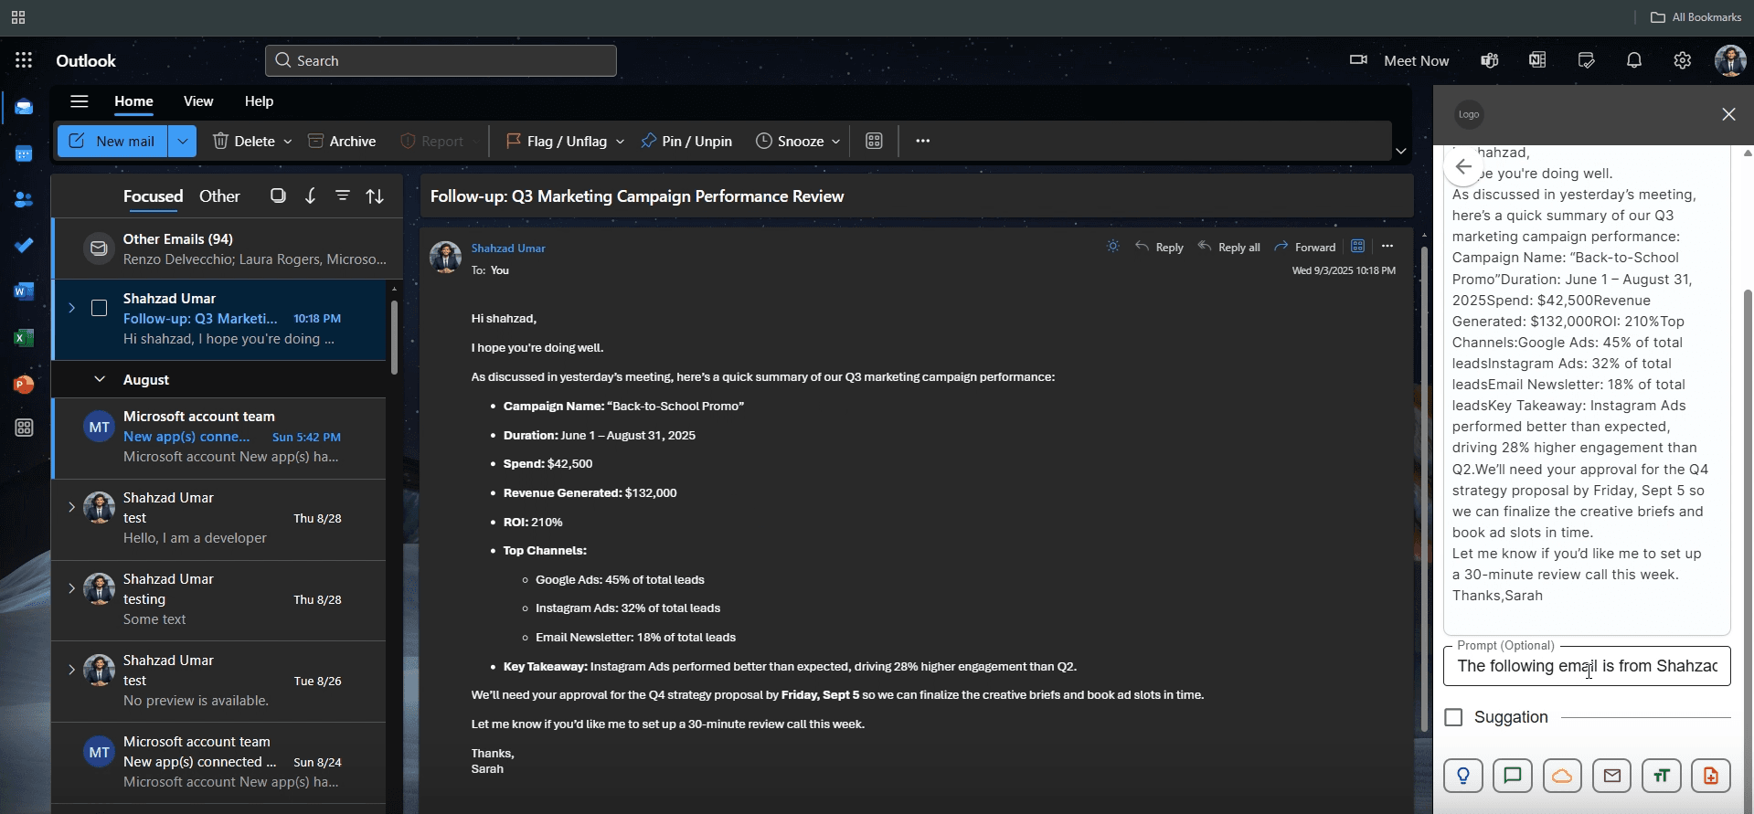
Task: Toggle the navigation pane hamburger
Action: [x=80, y=101]
